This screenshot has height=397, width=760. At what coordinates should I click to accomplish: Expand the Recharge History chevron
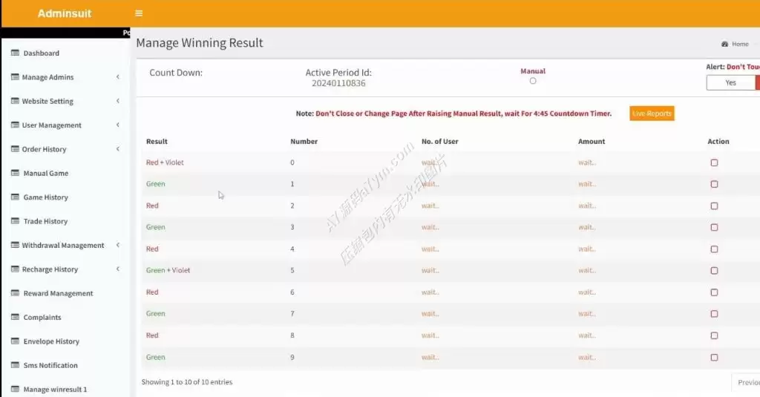click(x=118, y=269)
